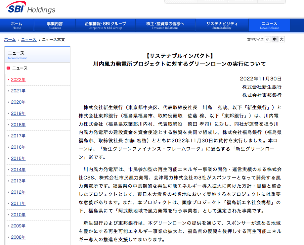Viewport: 304px width, 245px height.
Task: Open 2017年 news archive link
Action: (18, 136)
